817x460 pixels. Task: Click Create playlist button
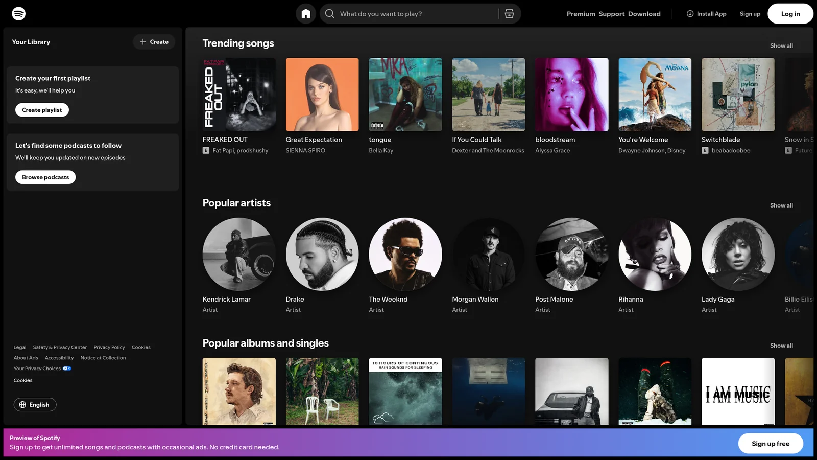pos(42,110)
